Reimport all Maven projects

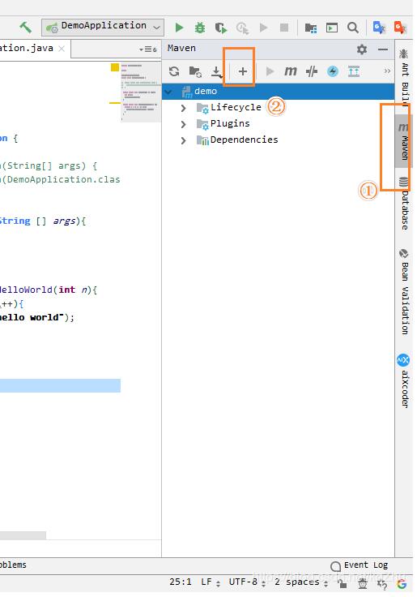click(174, 71)
